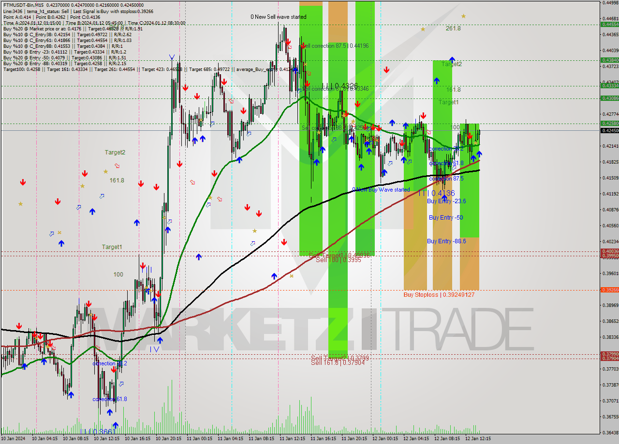The width and height of the screenshot is (619, 444).
Task: Click the '12 Jan 12:15' time axis label
Action: [x=477, y=439]
